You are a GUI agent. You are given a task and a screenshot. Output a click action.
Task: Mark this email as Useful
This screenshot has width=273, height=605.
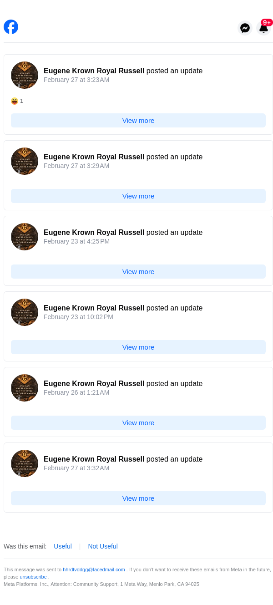tap(63, 546)
